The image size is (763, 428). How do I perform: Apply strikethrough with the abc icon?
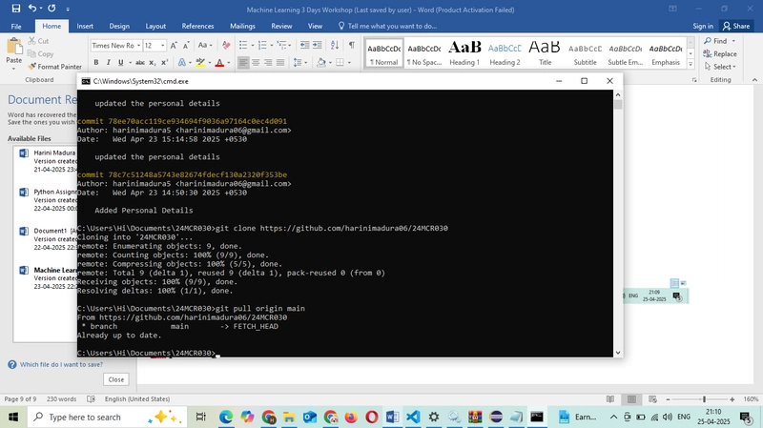click(x=140, y=62)
